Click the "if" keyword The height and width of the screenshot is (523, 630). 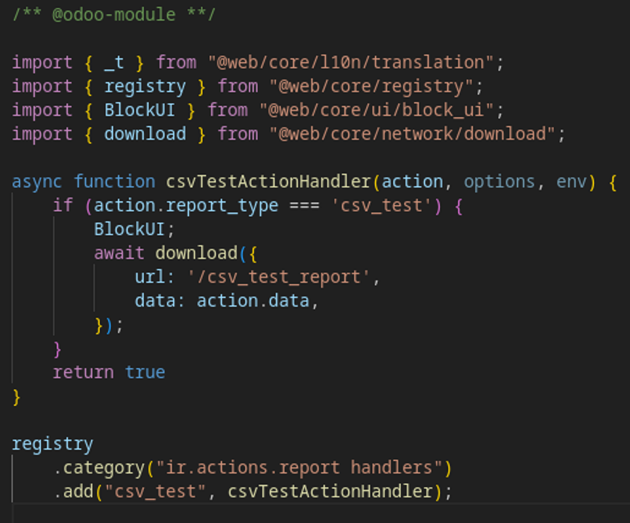click(x=63, y=206)
